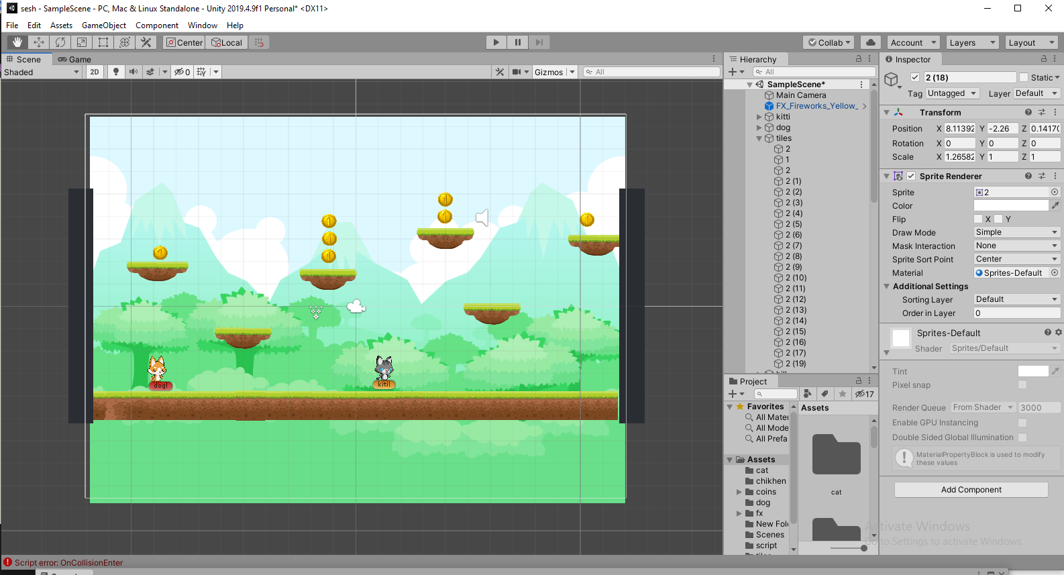Open the Account dropdown
Viewport: 1064px width, 575px height.
(913, 42)
